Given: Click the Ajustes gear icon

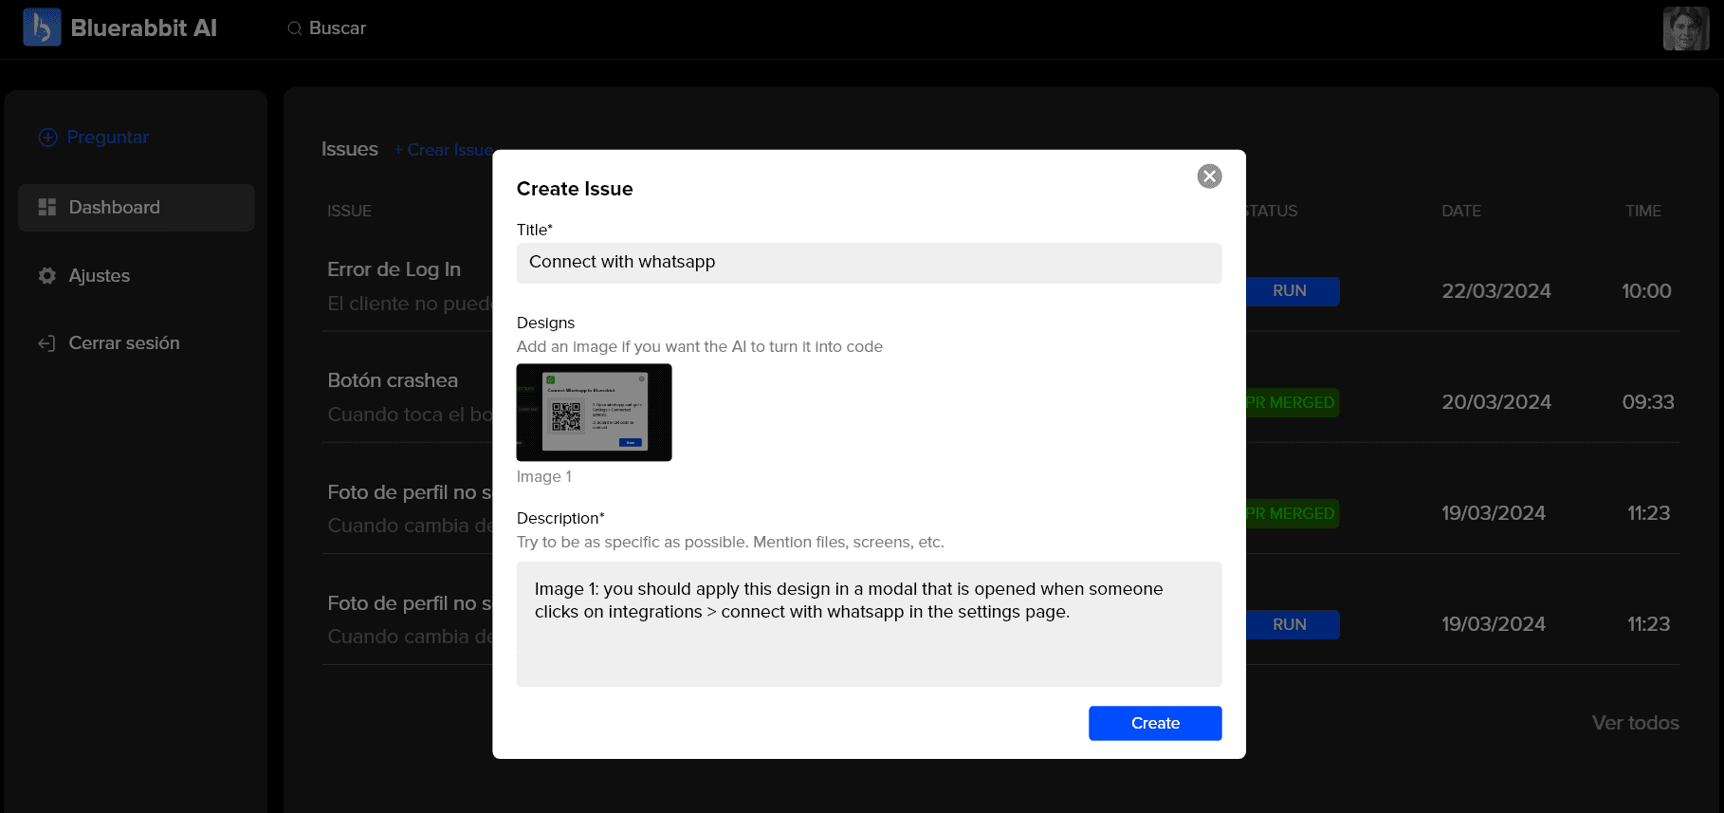Looking at the screenshot, I should [47, 276].
